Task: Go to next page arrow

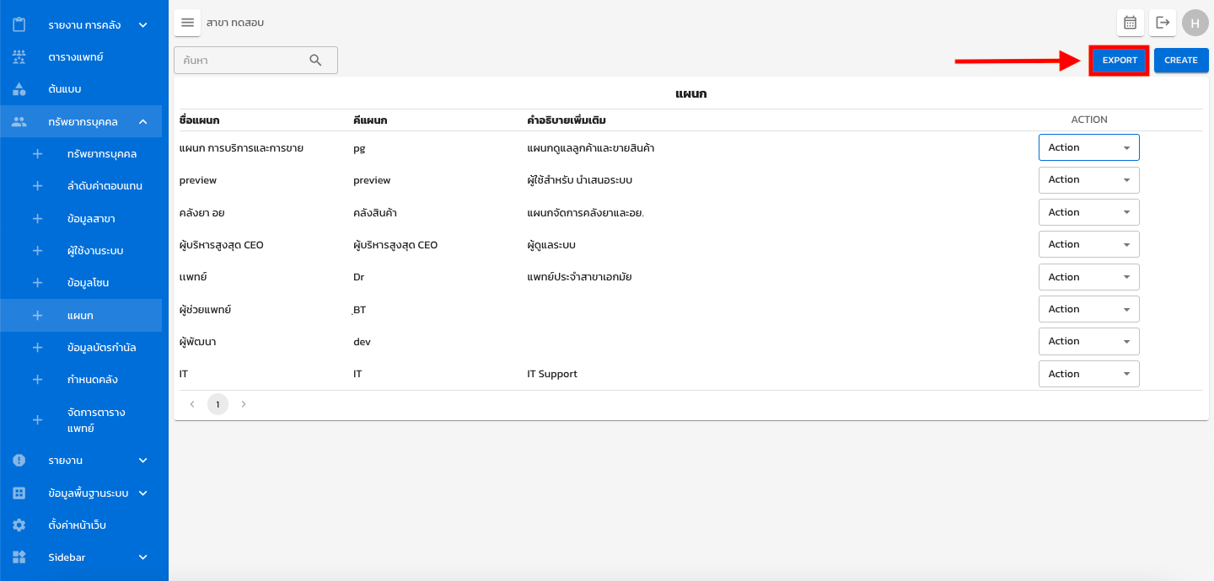Action: (x=244, y=404)
